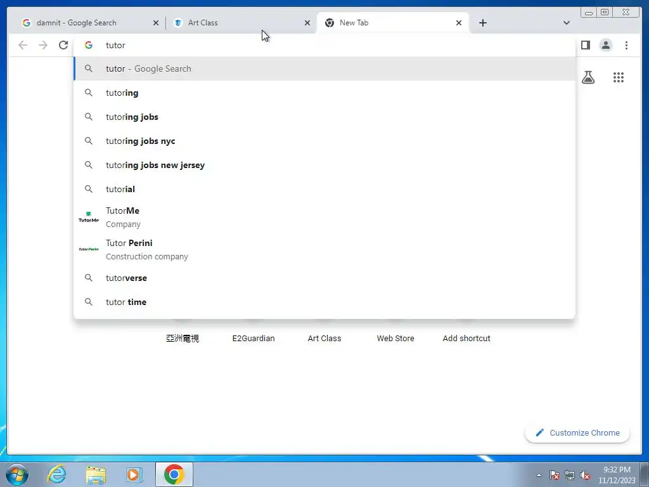
Task: Click the Customize Chrome button
Action: [577, 432]
